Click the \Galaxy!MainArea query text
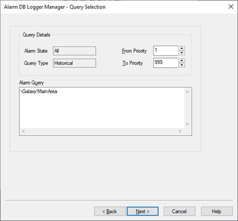238x221 pixels. (x=39, y=92)
